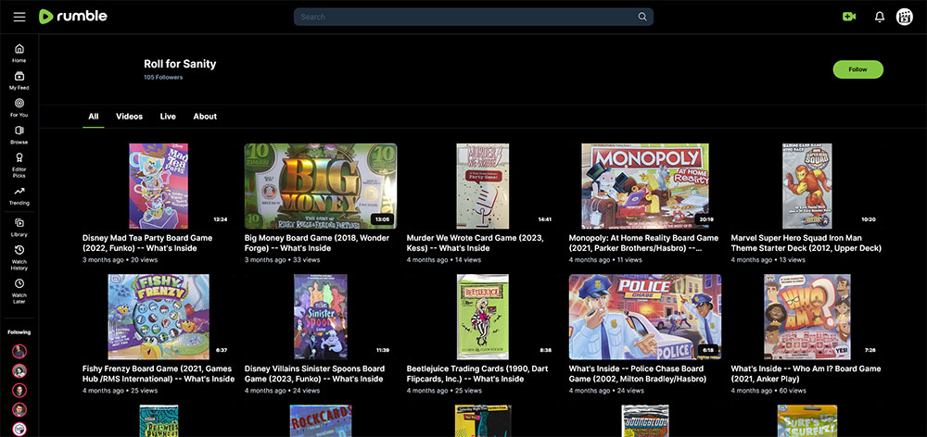The width and height of the screenshot is (927, 437).
Task: Open Library in the sidebar
Action: tap(19, 227)
